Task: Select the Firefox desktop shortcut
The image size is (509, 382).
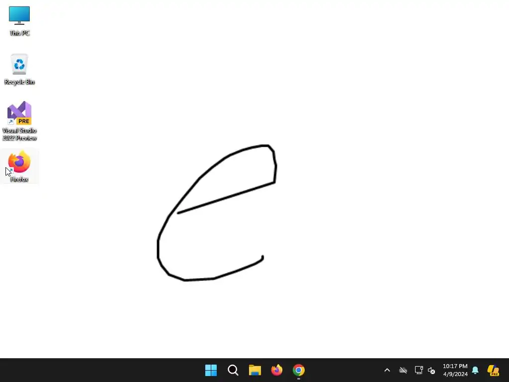Action: [x=19, y=166]
